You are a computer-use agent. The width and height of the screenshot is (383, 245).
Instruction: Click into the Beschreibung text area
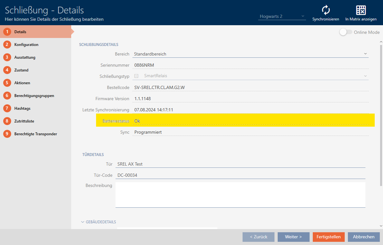click(x=240, y=195)
